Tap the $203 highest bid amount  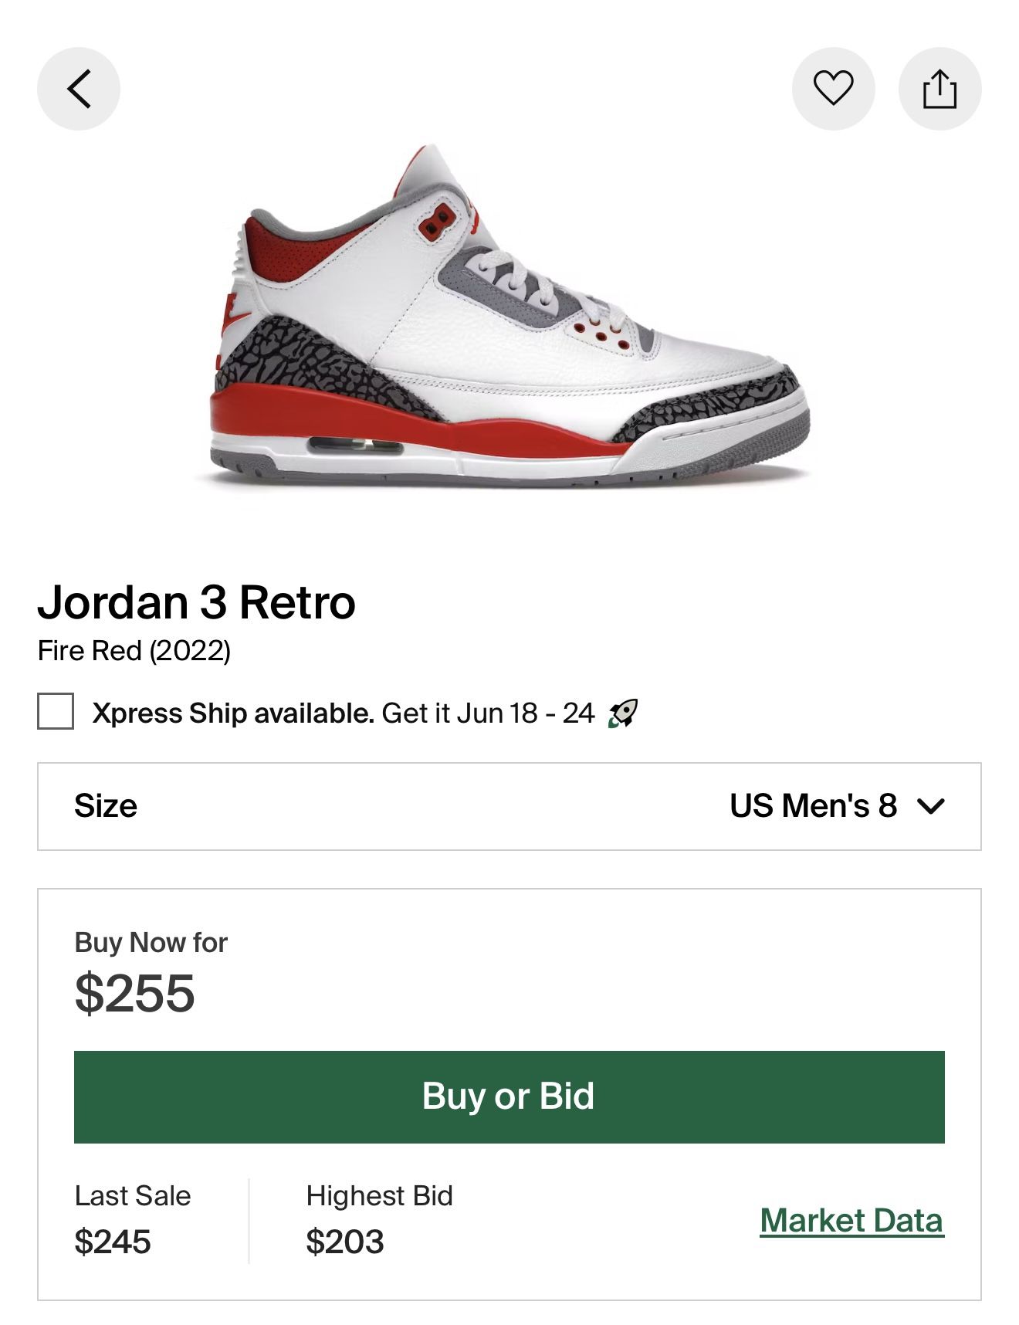pos(345,1242)
